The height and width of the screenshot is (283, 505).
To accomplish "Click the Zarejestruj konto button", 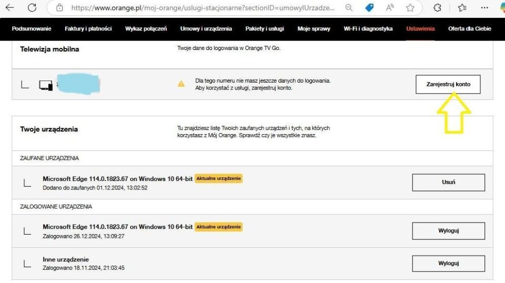I will tap(448, 84).
